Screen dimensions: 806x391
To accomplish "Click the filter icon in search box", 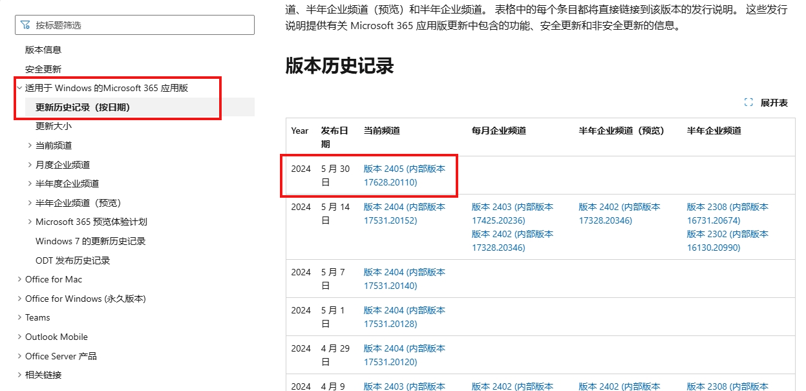I will click(25, 25).
